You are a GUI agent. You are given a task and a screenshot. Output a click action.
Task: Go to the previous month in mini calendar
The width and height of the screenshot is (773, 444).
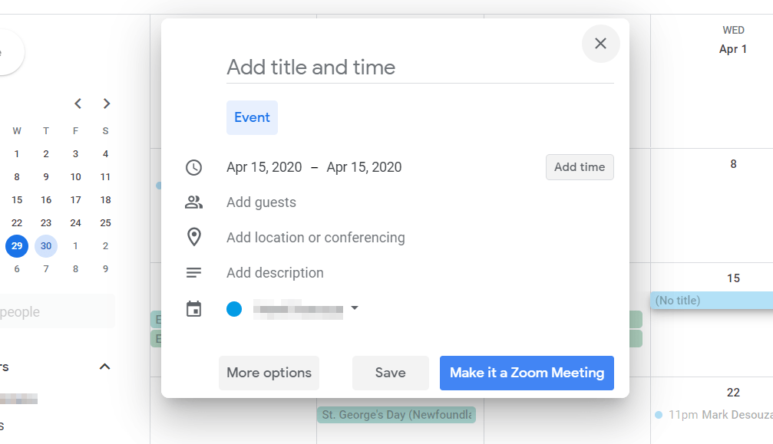click(78, 103)
